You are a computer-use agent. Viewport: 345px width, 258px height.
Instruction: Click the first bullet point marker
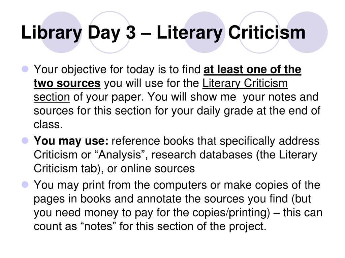pyautogui.click(x=25, y=69)
